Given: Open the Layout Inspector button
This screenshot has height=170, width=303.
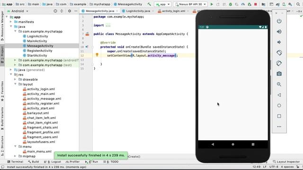Looking at the screenshot, I should point(286,161).
